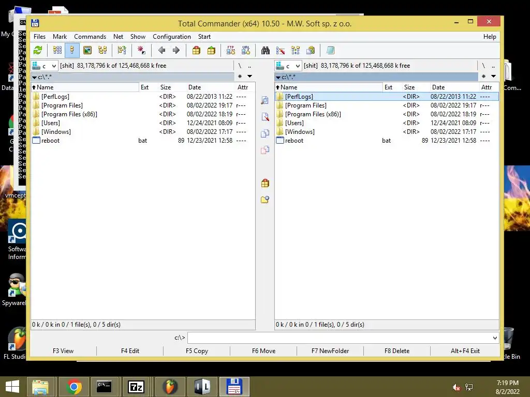Click the view file icon in middle bar
The image size is (530, 397).
265,100
